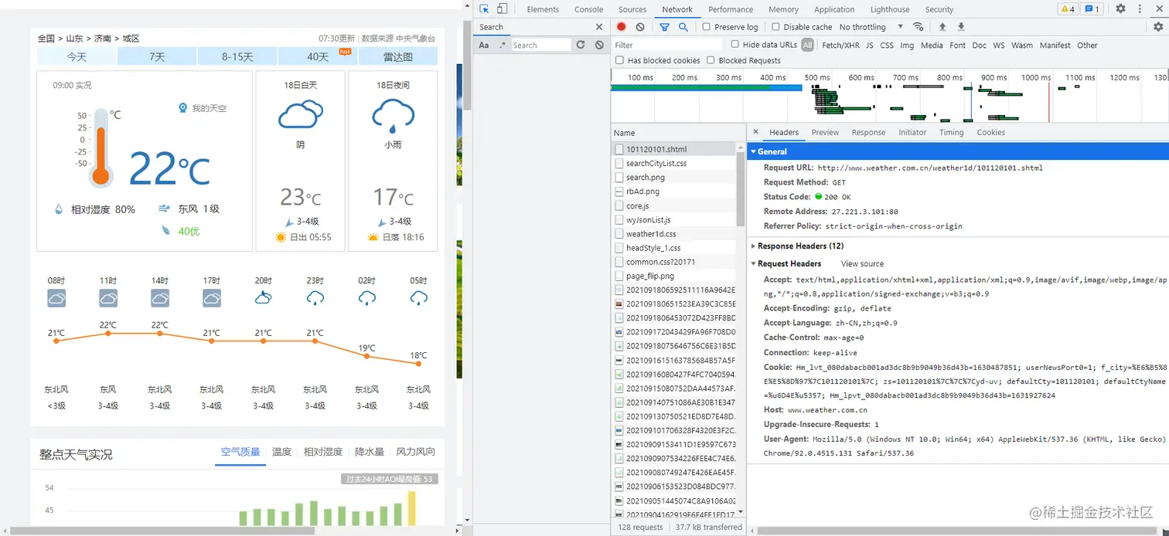Filter requests by Img type

point(907,45)
